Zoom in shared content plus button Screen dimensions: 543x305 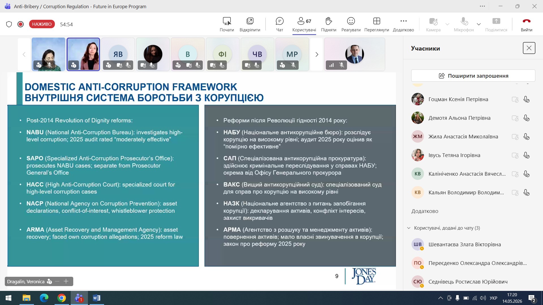(x=66, y=281)
